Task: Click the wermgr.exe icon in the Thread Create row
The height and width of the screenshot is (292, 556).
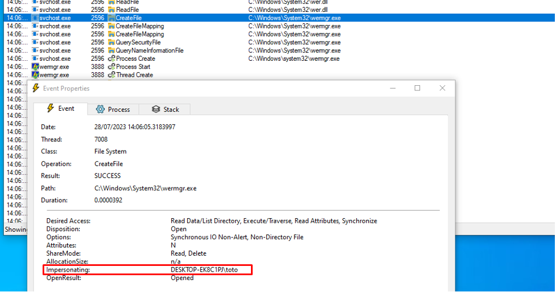Action: coord(35,74)
